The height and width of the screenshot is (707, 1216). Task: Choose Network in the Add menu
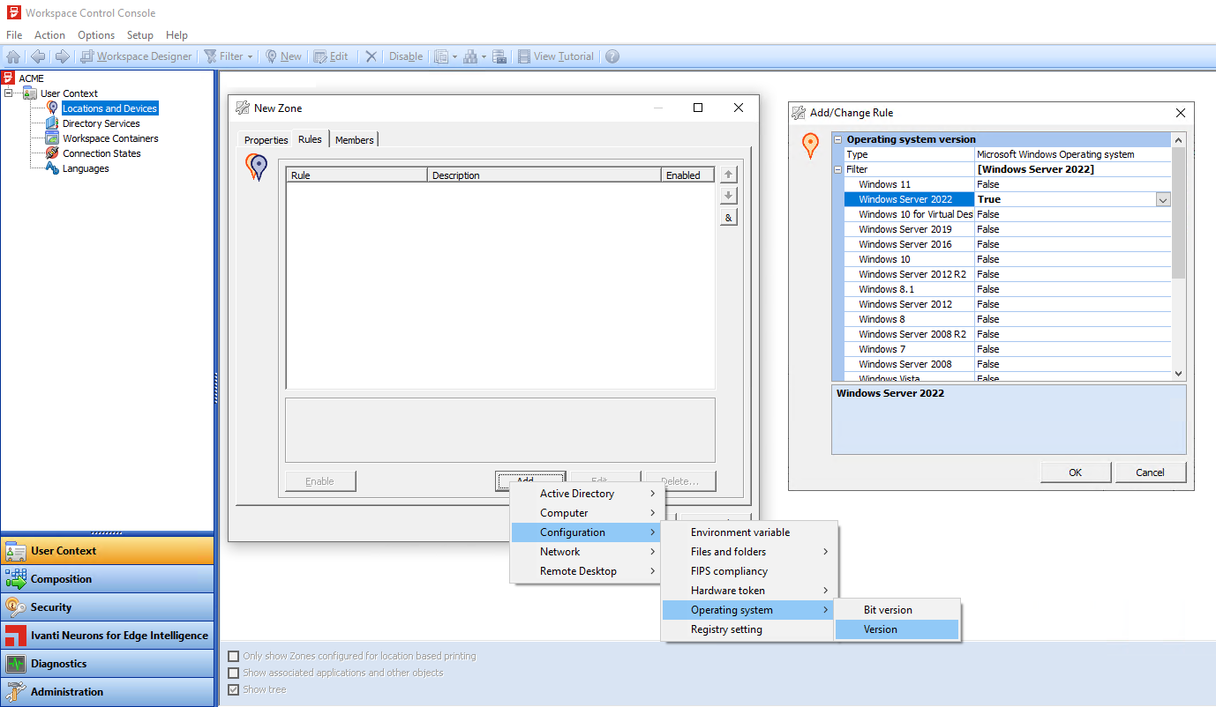pyautogui.click(x=585, y=552)
